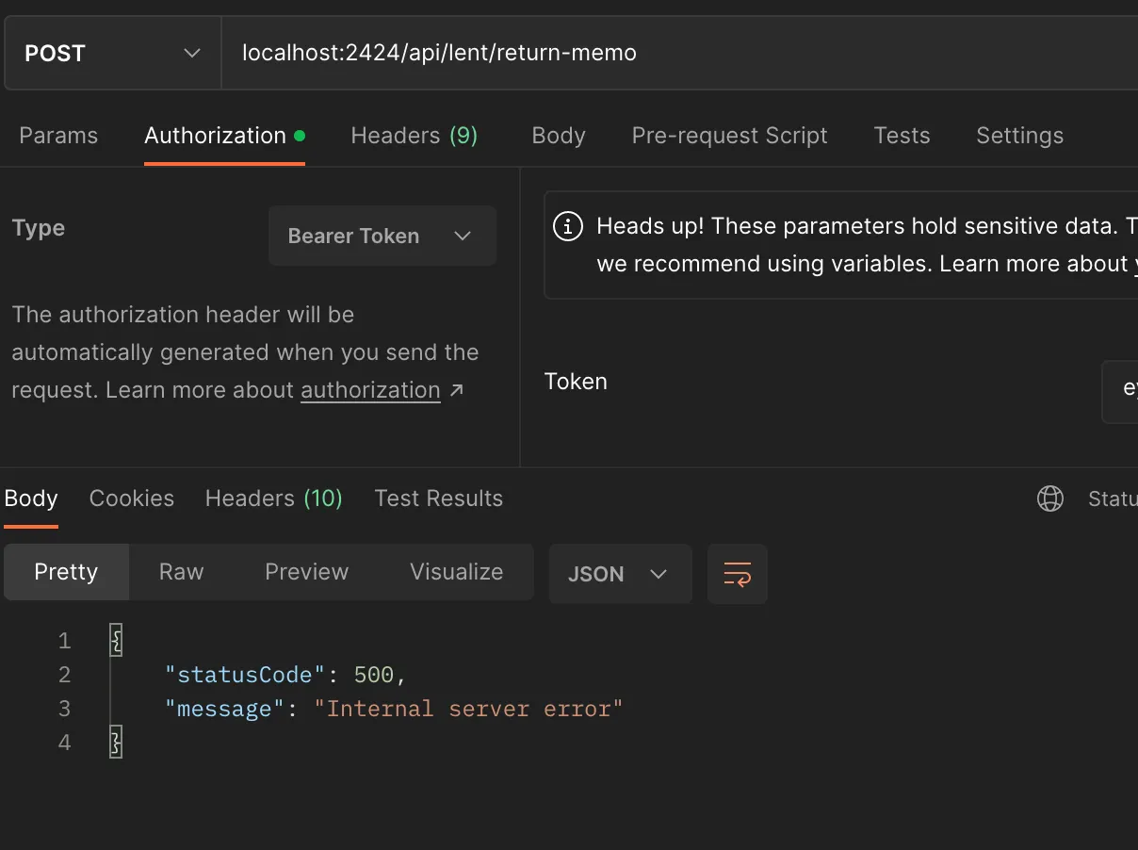Click the globe network icon

(x=1050, y=499)
